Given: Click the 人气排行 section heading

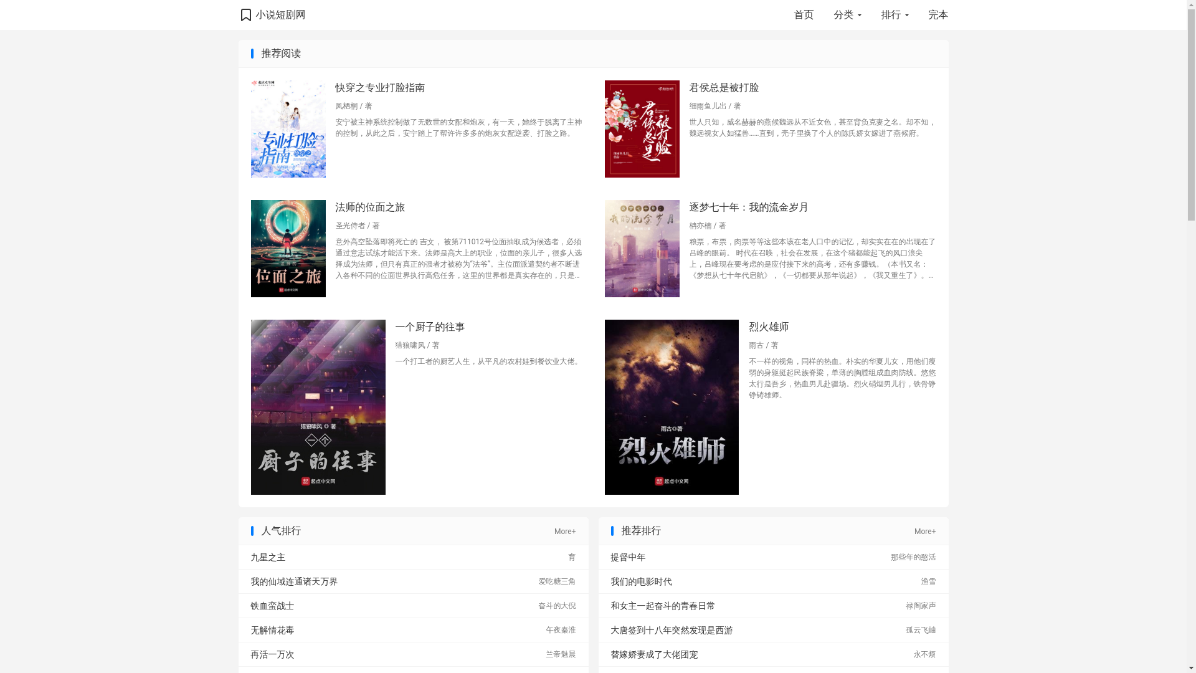Looking at the screenshot, I should (x=281, y=532).
